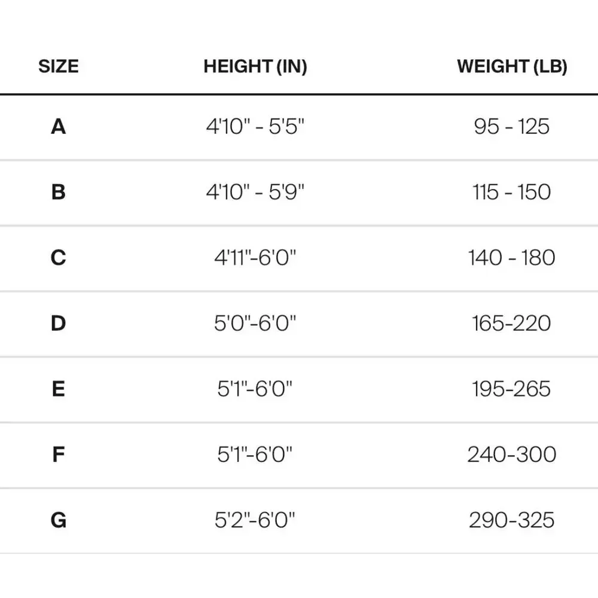Click the 4'10" - 5'5" height cell
The width and height of the screenshot is (598, 598).
click(255, 126)
